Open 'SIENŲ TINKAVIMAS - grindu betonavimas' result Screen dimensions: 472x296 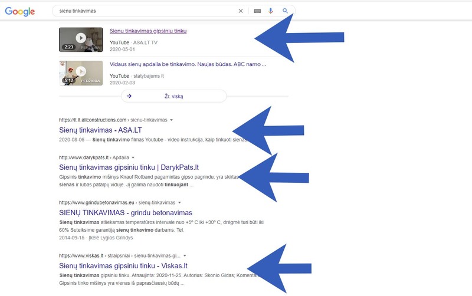(126, 213)
